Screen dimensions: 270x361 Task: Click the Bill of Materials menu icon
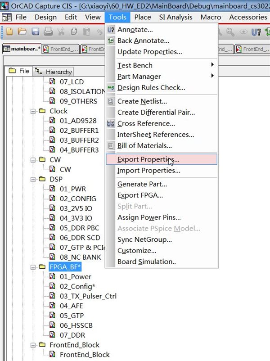coord(111,146)
